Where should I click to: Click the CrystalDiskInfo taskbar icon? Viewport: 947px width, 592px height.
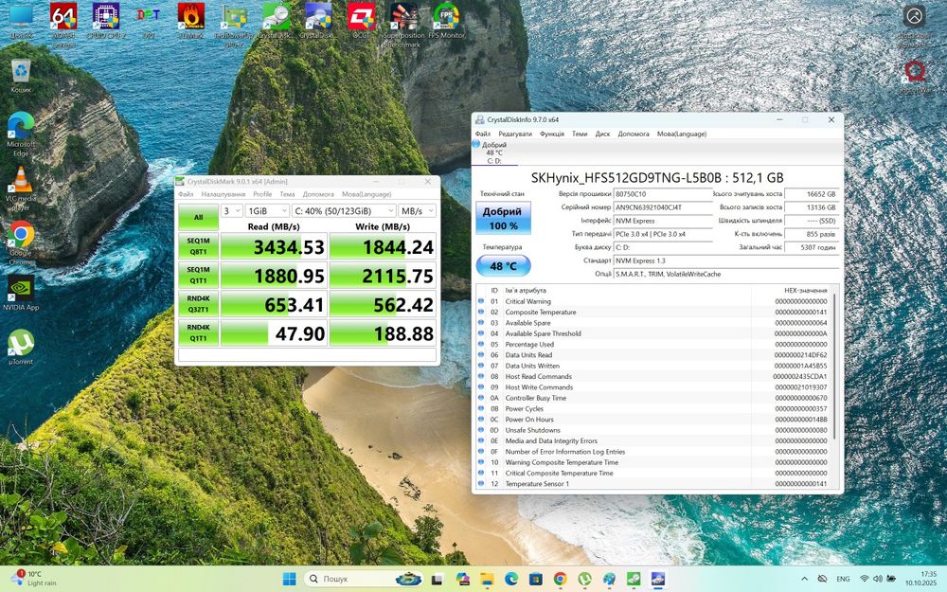coord(658,579)
